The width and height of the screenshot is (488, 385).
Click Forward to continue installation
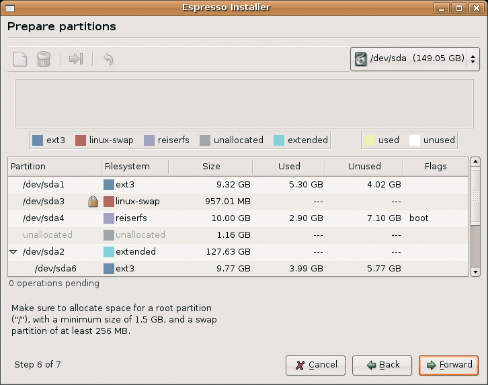pyautogui.click(x=448, y=365)
